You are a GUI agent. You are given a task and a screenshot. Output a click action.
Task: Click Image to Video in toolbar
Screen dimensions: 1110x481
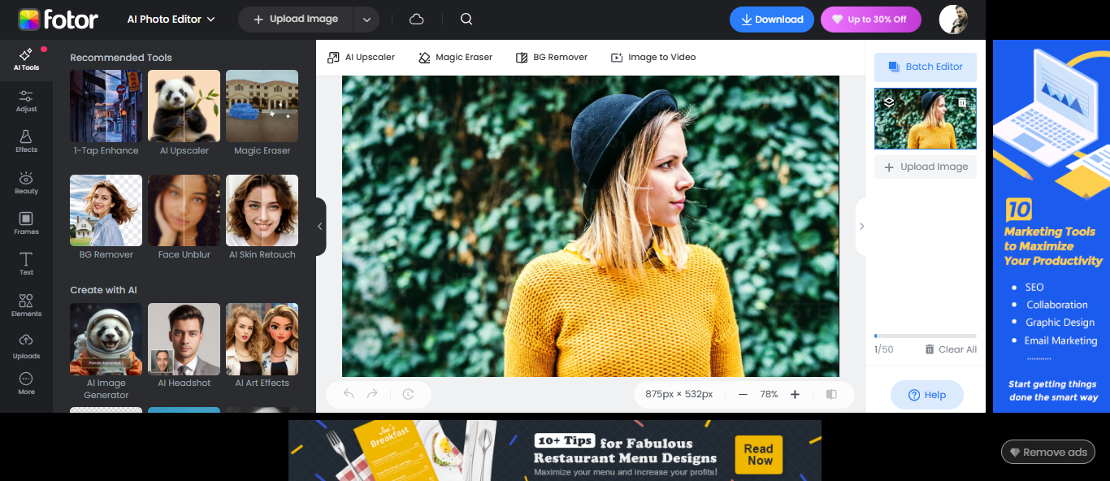pos(653,57)
